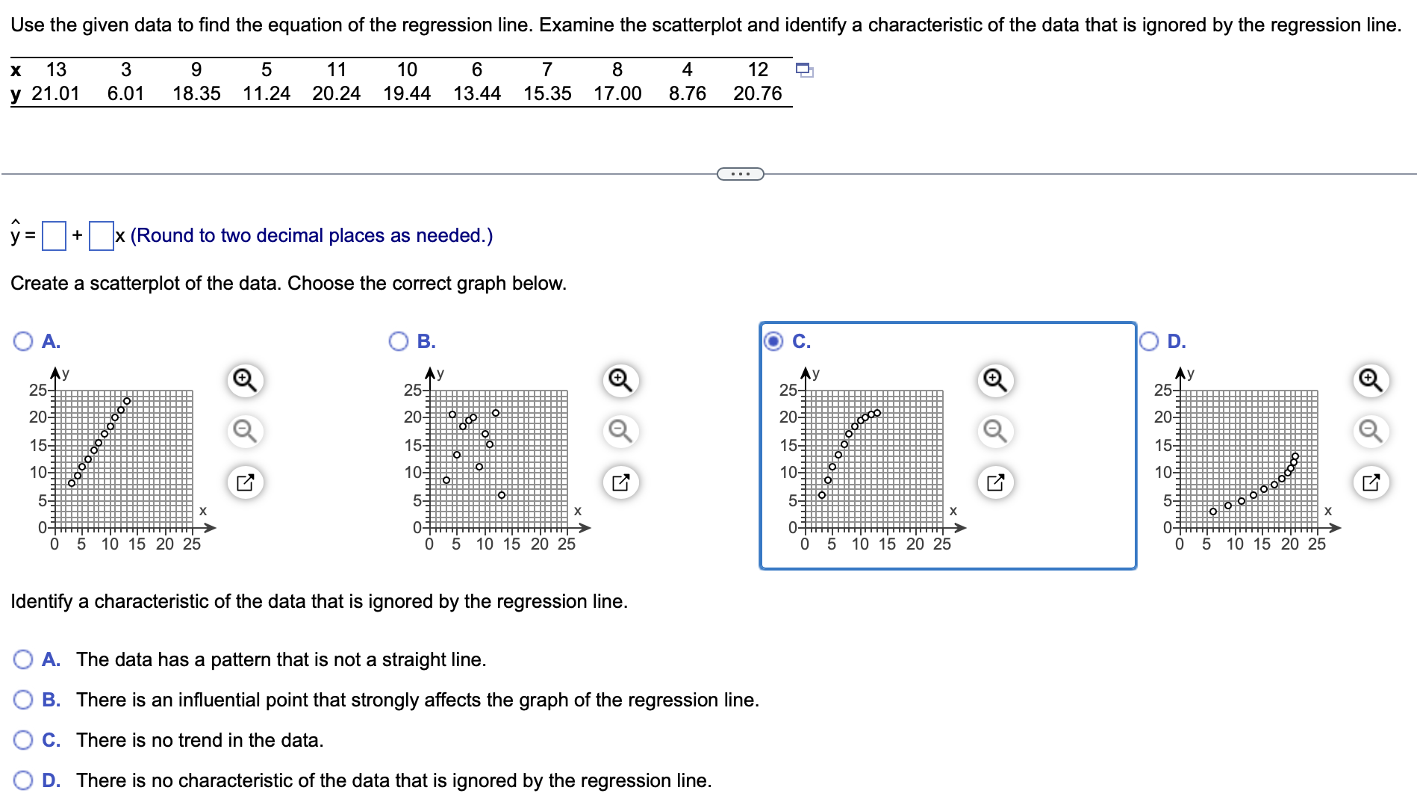Click the zoom-out magnifier on graph D
1417x808 pixels.
coord(1371,431)
